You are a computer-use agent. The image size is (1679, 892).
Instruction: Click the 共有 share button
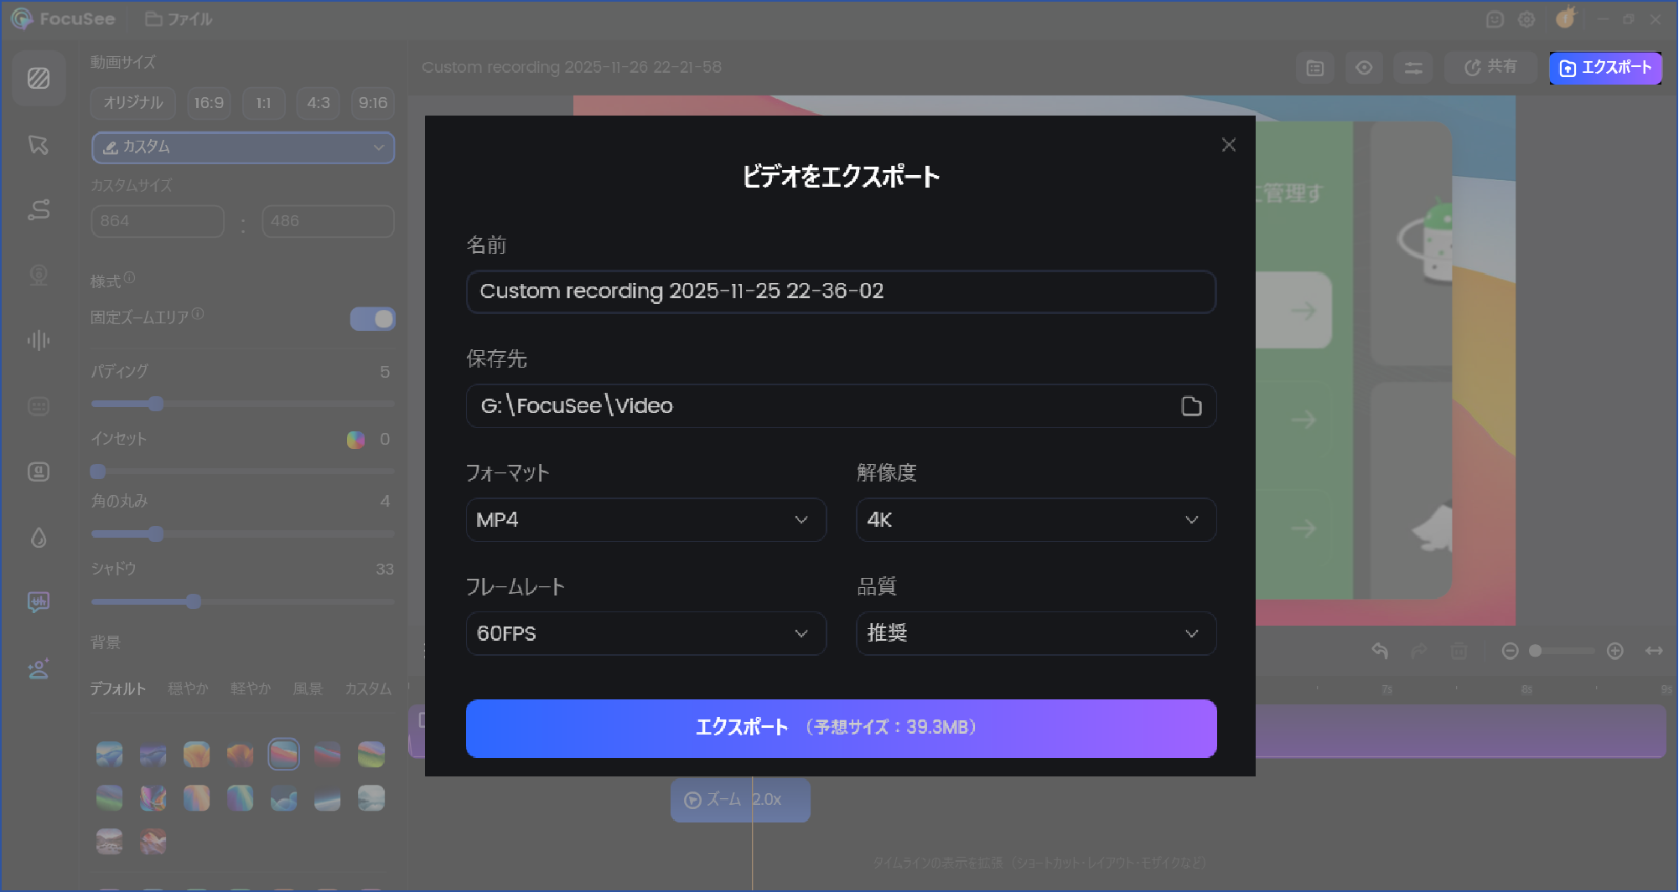(1490, 68)
